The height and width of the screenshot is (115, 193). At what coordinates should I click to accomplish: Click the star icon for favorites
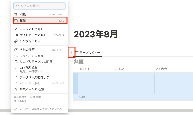click(16, 89)
